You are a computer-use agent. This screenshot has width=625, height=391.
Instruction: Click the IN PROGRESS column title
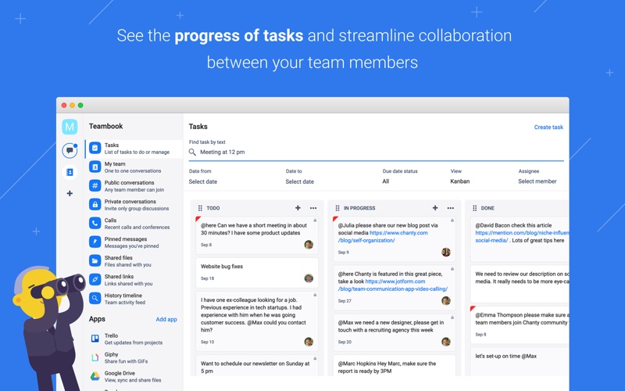point(359,208)
